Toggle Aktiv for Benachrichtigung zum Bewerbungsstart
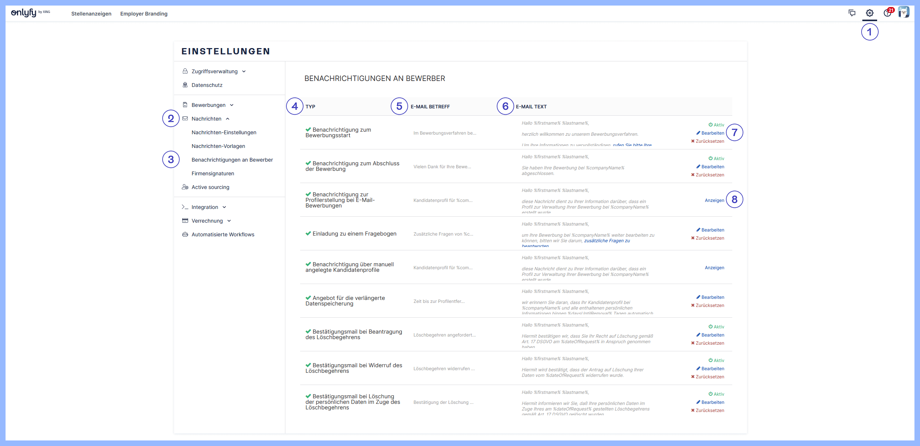The image size is (920, 446). (x=716, y=125)
